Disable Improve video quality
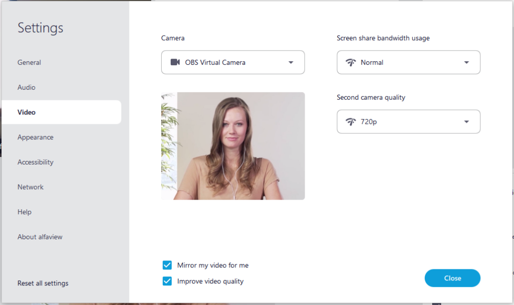Screen dimensions: 514x305 [167, 281]
